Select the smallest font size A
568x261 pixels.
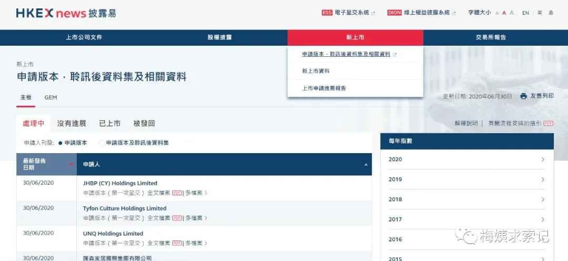point(498,13)
